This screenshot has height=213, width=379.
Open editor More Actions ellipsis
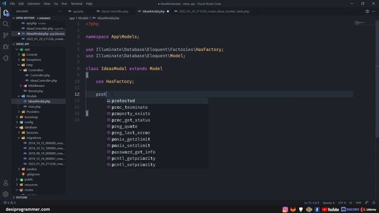coord(374,11)
